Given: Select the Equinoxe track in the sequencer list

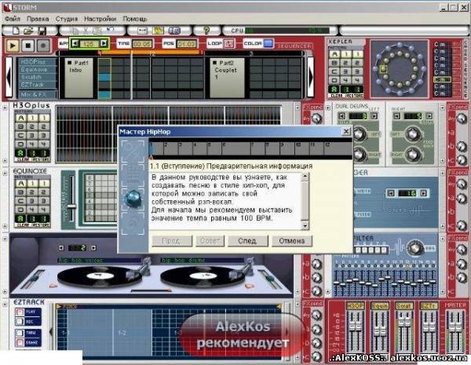Looking at the screenshot, I should point(37,69).
